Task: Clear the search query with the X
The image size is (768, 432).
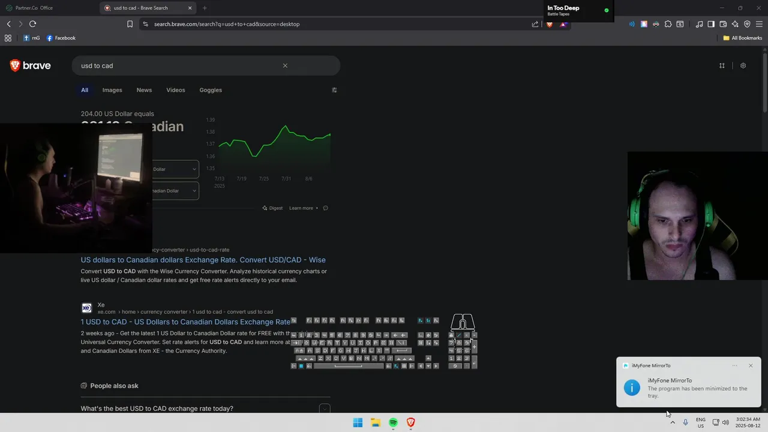Action: click(x=285, y=65)
